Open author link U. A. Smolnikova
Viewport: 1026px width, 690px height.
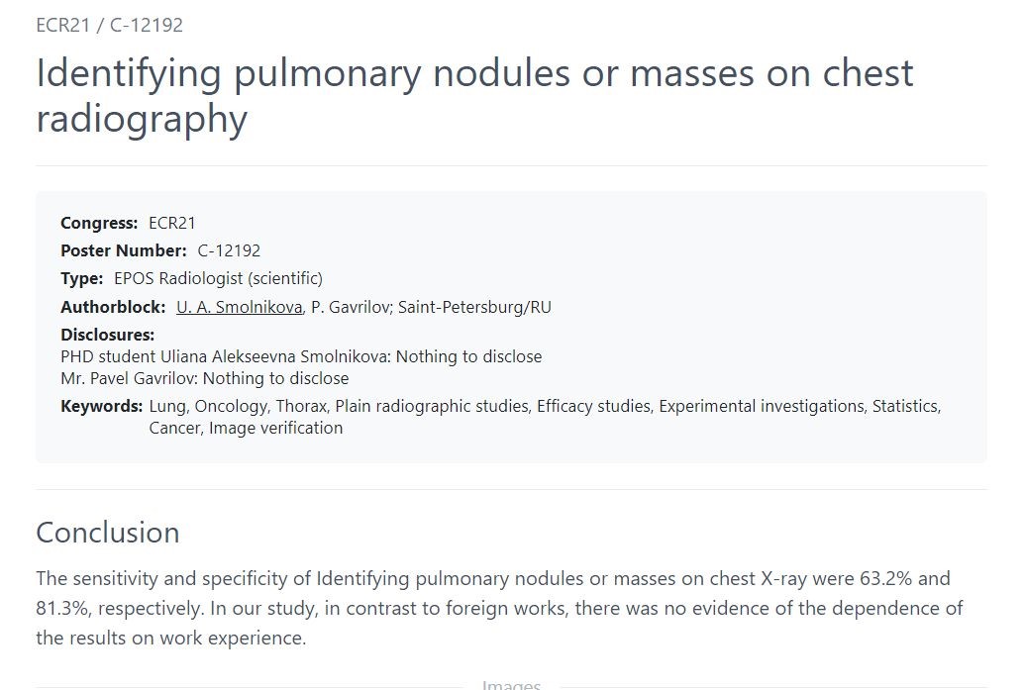point(240,307)
